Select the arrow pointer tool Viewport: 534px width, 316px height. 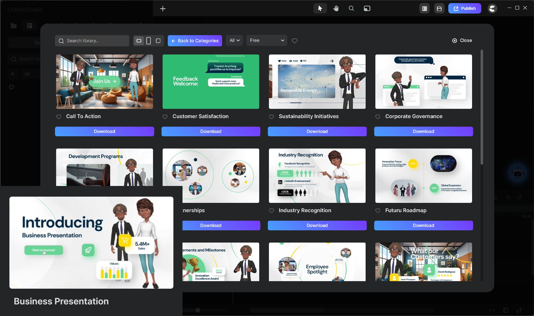[x=320, y=8]
